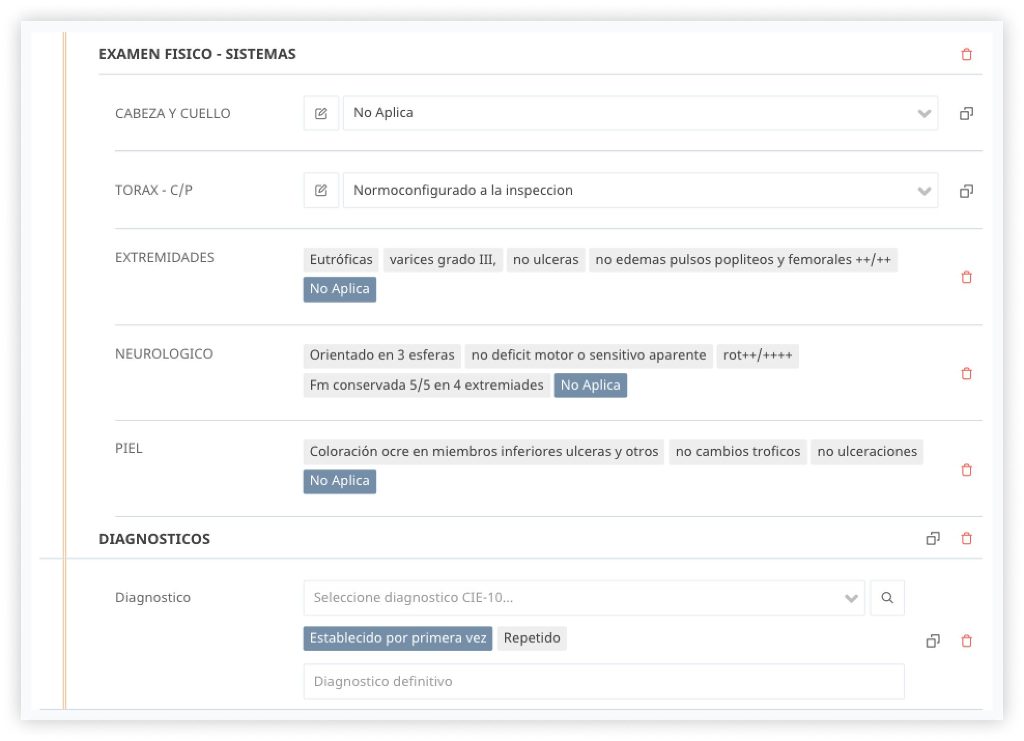Image resolution: width=1024 pixels, height=741 pixels.
Task: Delete the Diagnostico entry
Action: pos(966,641)
